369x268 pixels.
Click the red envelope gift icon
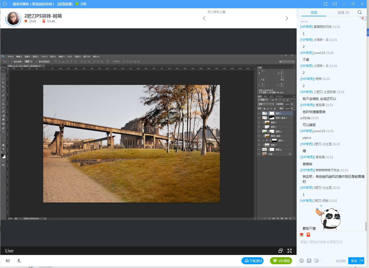(x=308, y=235)
